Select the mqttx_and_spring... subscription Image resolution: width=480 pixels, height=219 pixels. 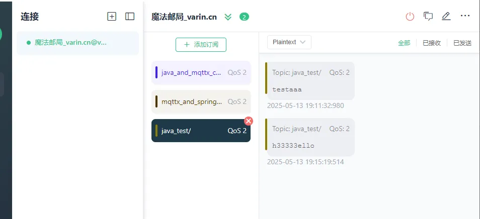tap(201, 101)
